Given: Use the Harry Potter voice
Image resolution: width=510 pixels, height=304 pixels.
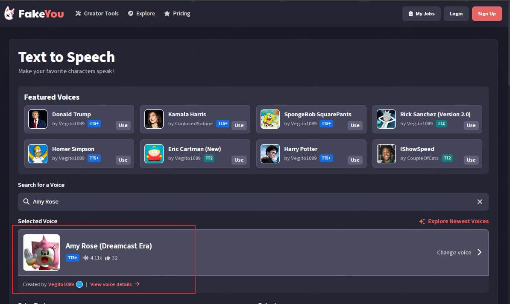Looking at the screenshot, I should 355,160.
